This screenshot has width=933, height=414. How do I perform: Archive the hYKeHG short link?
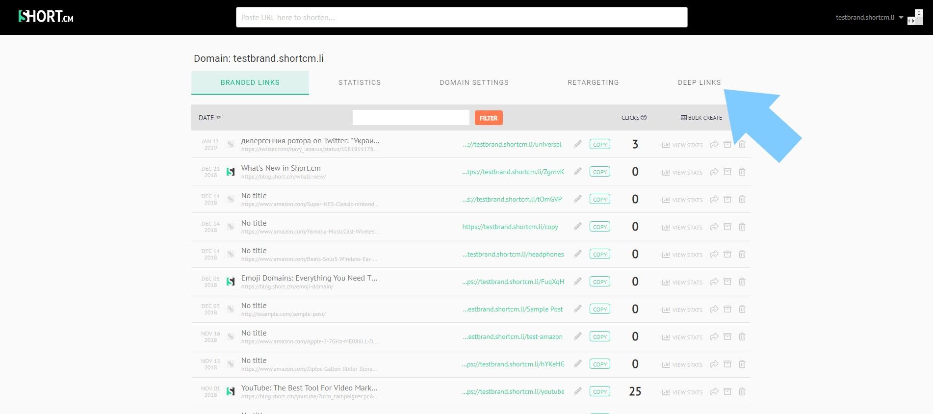click(x=728, y=364)
